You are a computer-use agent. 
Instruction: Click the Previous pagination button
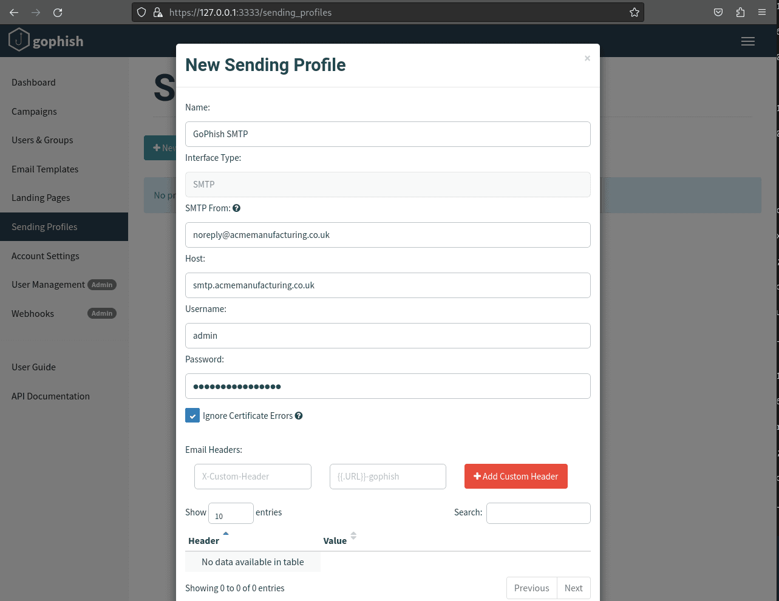tap(531, 588)
